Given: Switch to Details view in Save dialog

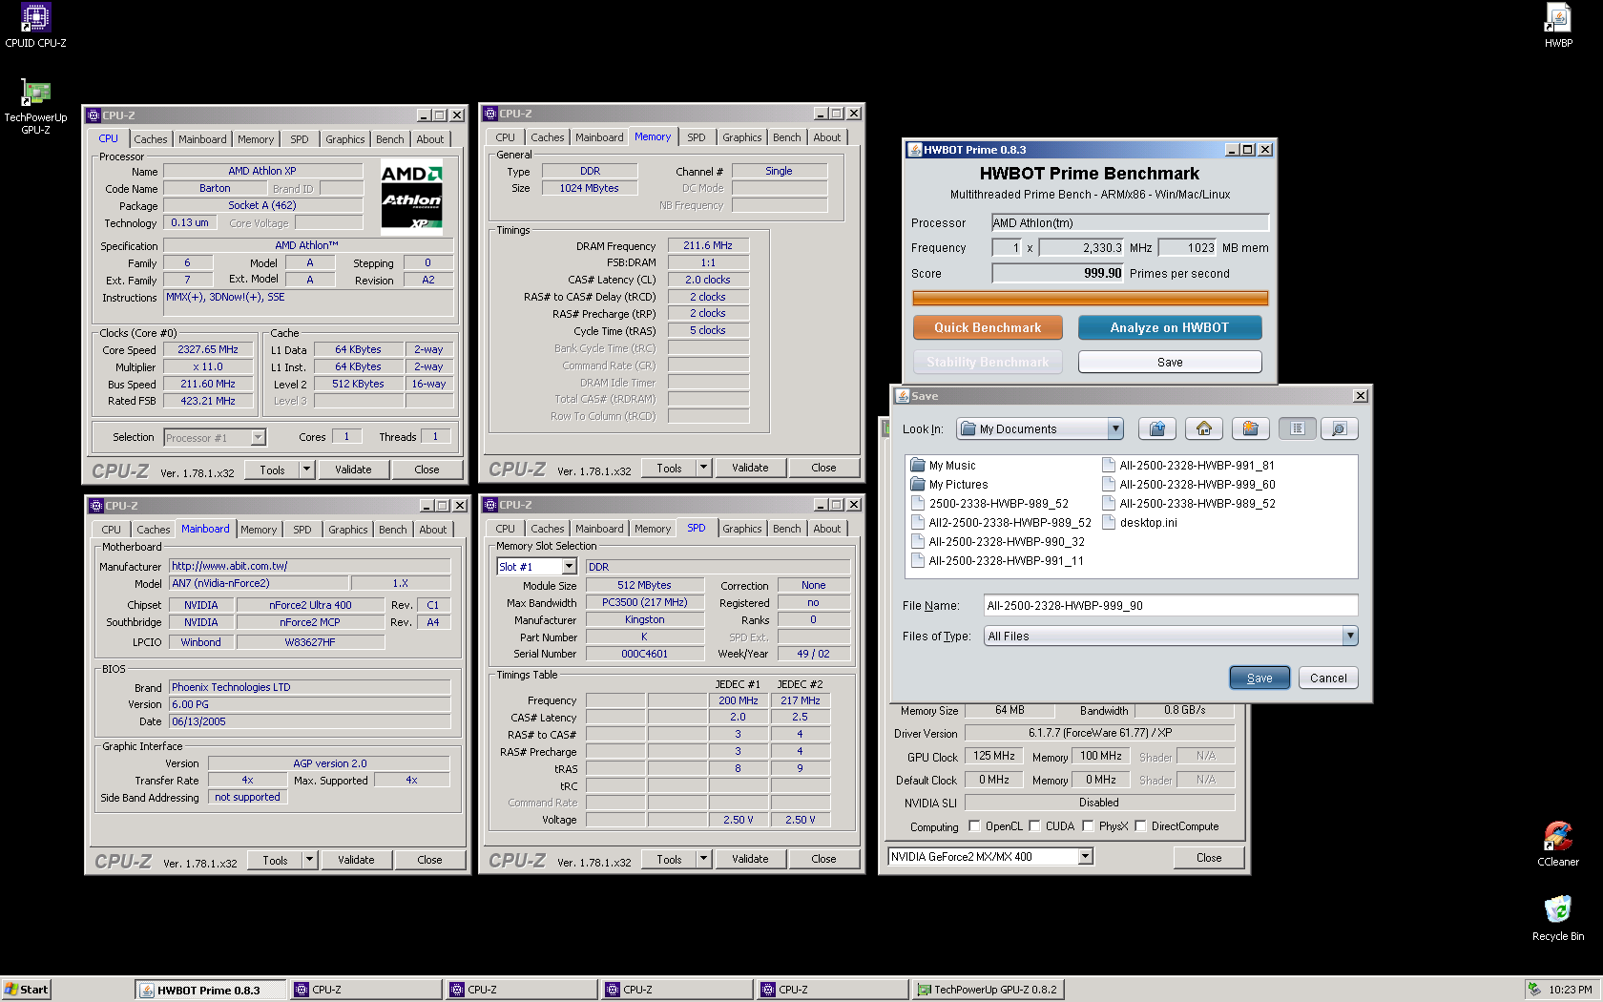Looking at the screenshot, I should [x=1339, y=429].
